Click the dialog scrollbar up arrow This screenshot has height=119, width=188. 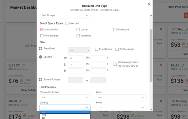(151, 16)
